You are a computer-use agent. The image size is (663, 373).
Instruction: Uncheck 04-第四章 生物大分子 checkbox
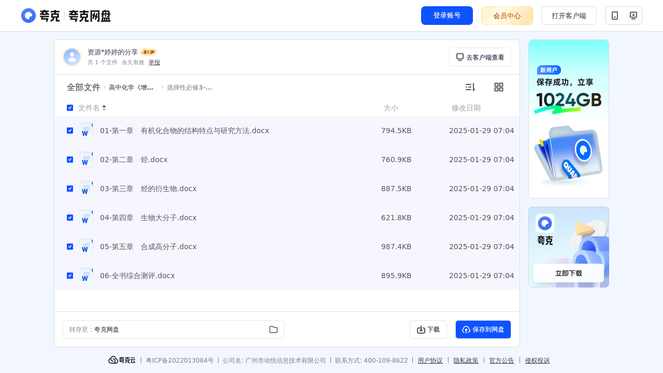70,218
